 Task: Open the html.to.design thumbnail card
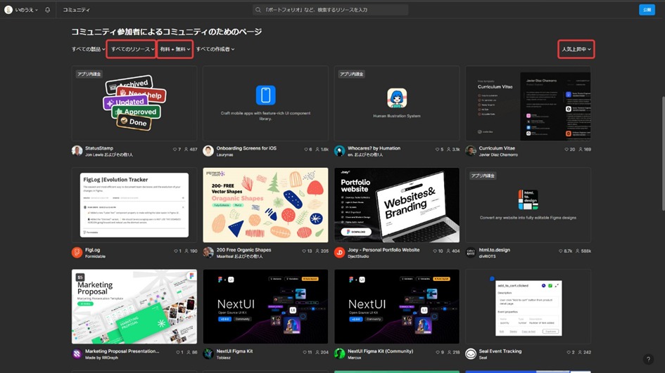[528, 205]
